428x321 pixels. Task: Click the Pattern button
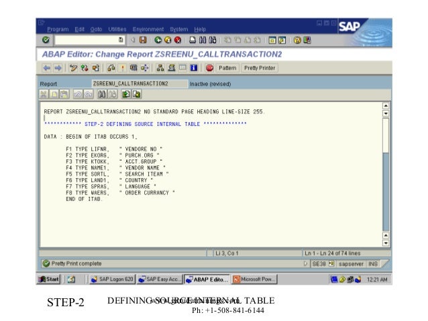(227, 68)
